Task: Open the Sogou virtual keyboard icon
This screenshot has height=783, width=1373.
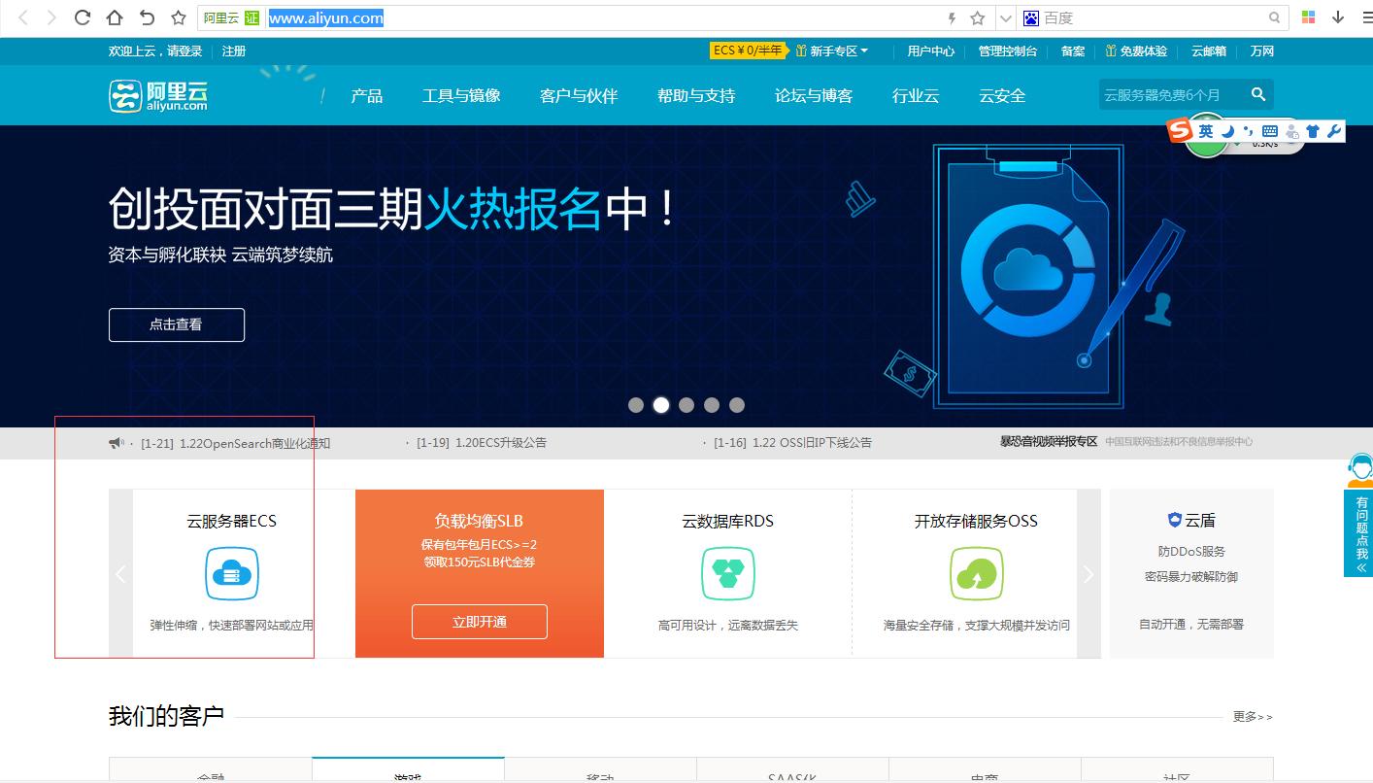Action: 1269,129
